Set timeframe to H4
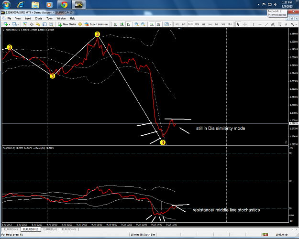This screenshot has height=239, width=299. [210, 24]
